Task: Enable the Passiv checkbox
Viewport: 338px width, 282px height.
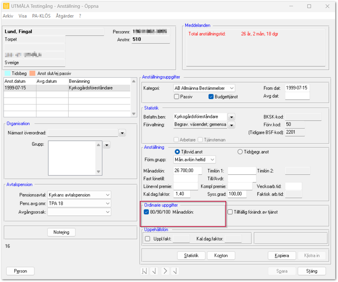Action: pyautogui.click(x=177, y=97)
